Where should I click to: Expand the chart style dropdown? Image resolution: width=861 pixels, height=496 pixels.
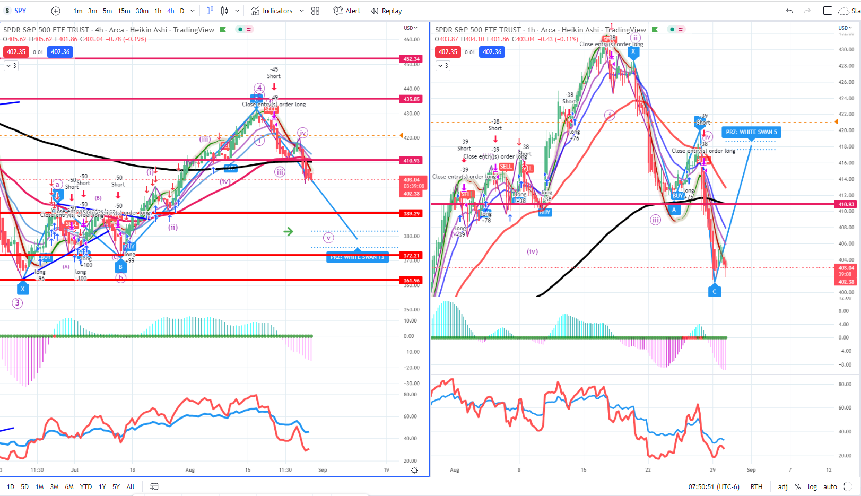(x=237, y=11)
